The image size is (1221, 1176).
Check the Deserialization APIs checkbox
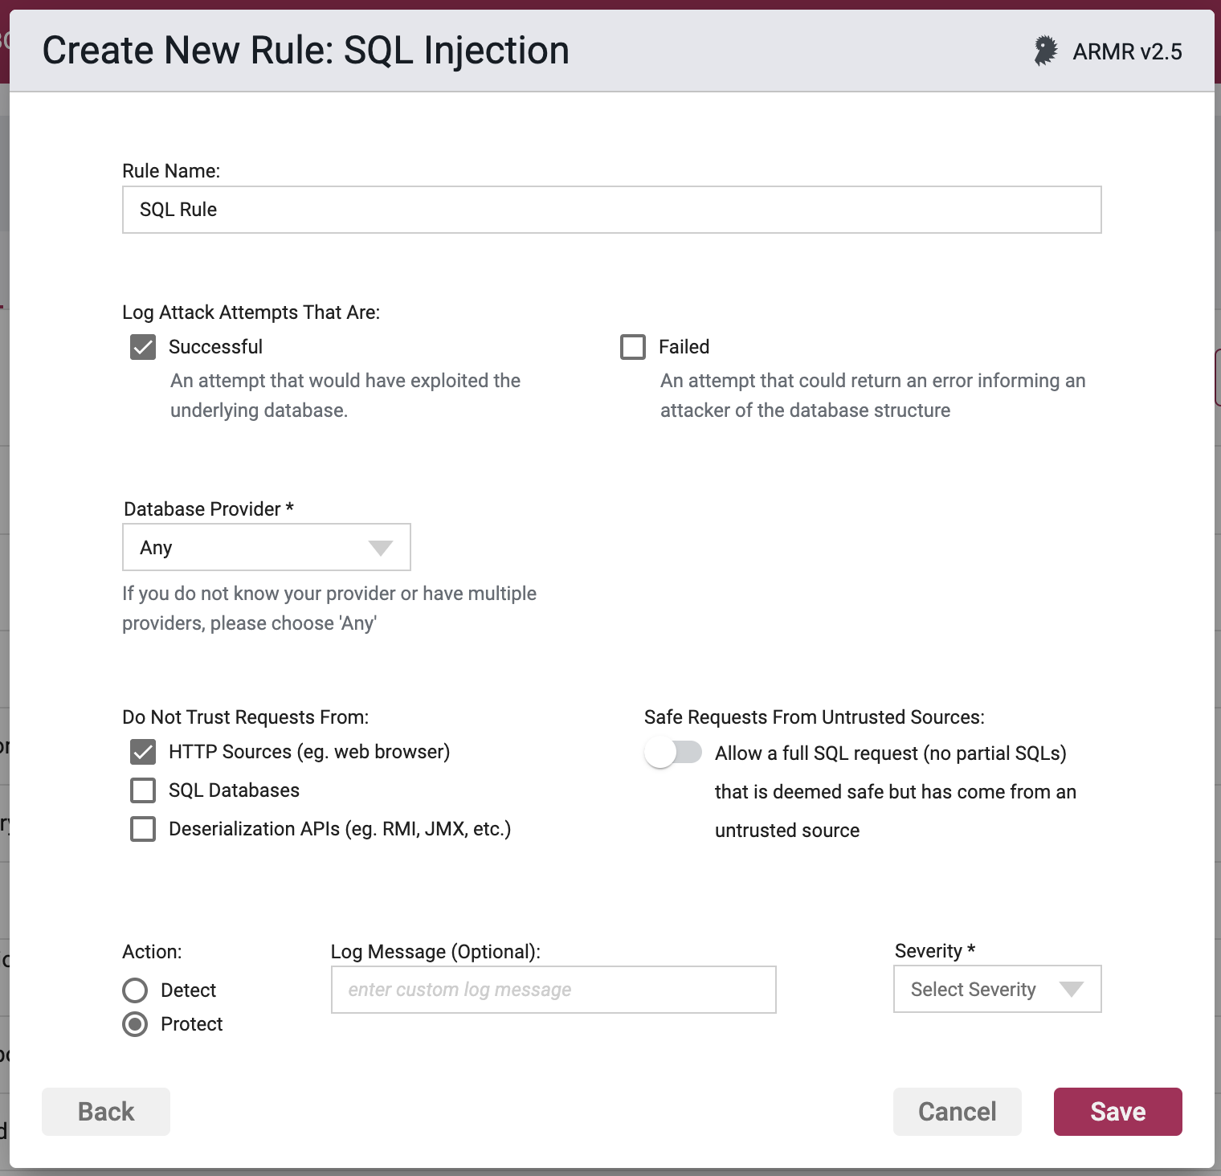pyautogui.click(x=143, y=829)
